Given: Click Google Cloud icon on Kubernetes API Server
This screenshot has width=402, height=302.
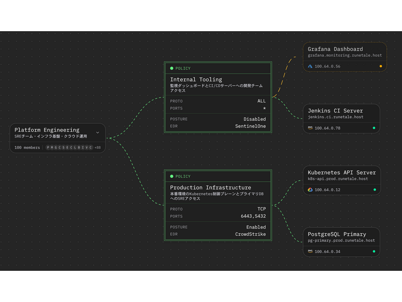Looking at the screenshot, I should tap(310, 189).
